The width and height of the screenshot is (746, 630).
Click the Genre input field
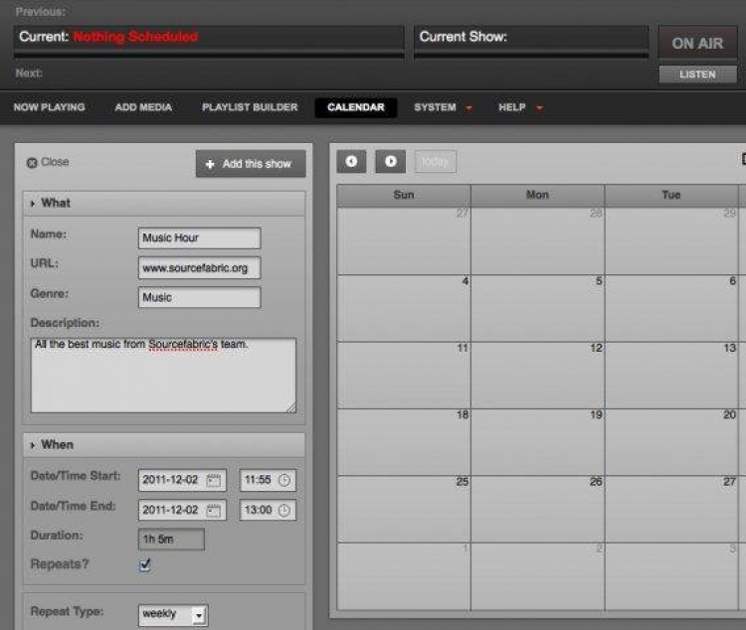pyautogui.click(x=199, y=298)
